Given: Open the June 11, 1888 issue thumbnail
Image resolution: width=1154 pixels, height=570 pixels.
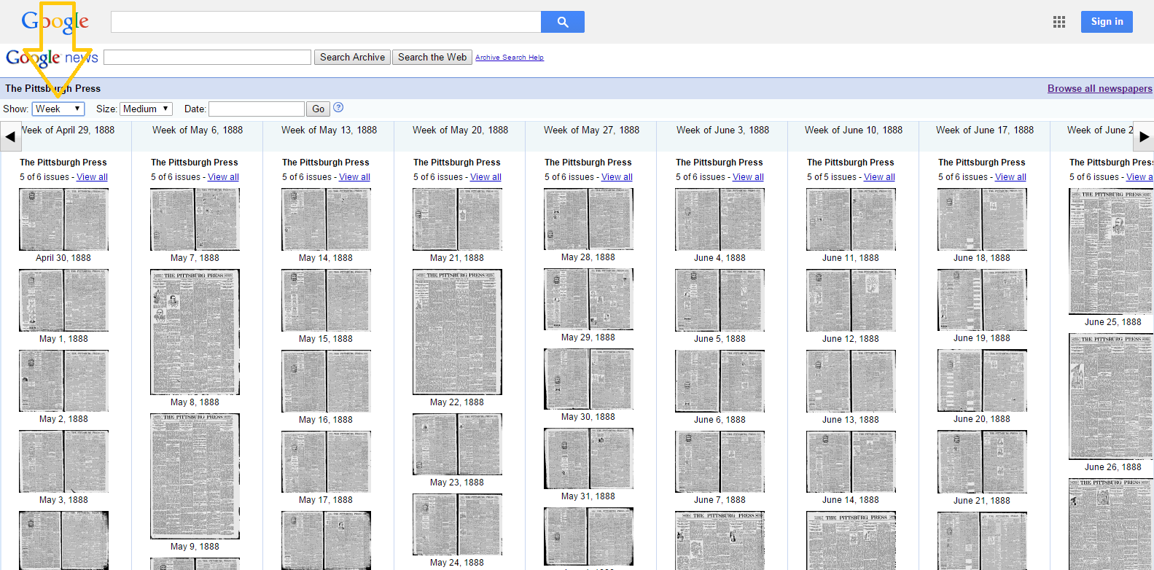Looking at the screenshot, I should [851, 219].
